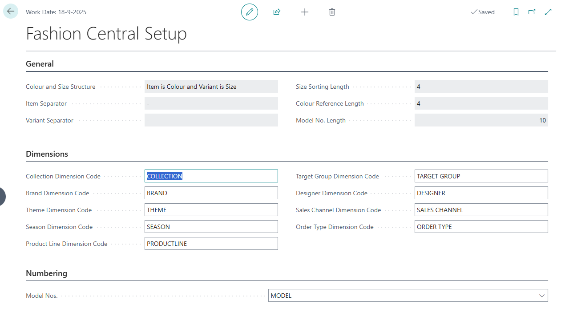
Task: Expand the Model Nos. dropdown arrow
Action: (x=541, y=296)
